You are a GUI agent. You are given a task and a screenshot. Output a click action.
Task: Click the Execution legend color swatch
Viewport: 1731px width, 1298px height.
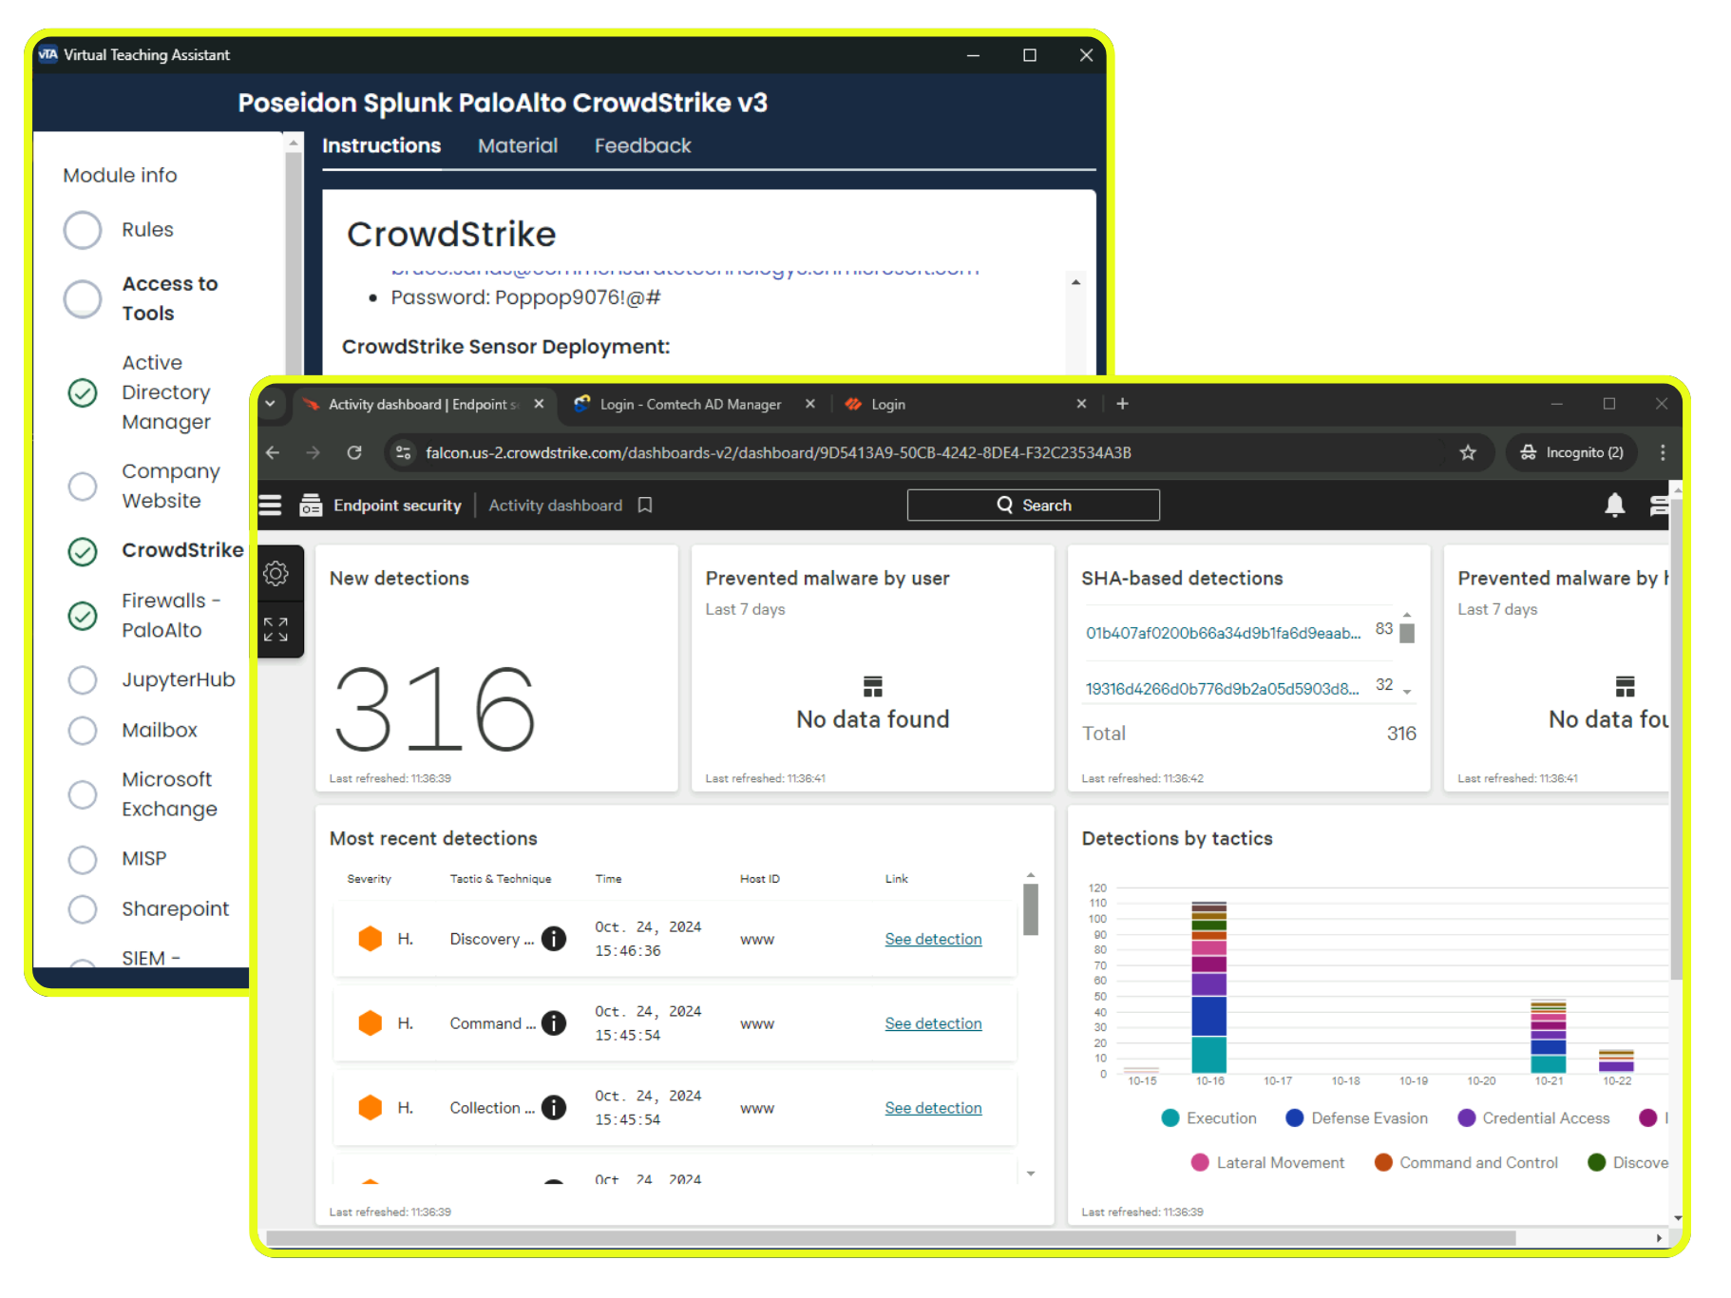click(1170, 1118)
